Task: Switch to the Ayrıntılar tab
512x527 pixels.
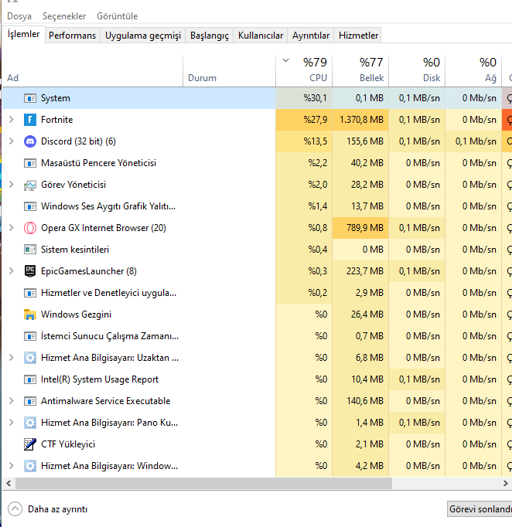Action: coord(311,36)
